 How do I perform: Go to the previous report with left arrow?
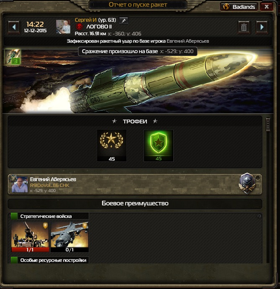pos(14,27)
